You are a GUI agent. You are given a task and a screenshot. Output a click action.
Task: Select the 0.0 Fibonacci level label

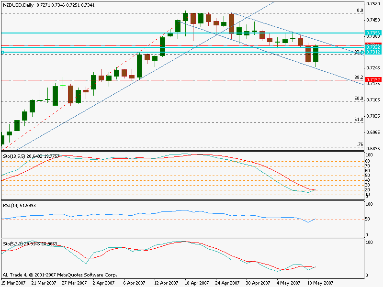click(360, 11)
